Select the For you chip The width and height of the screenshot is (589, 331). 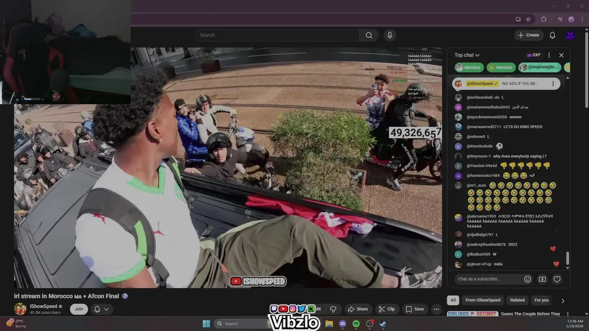542,300
